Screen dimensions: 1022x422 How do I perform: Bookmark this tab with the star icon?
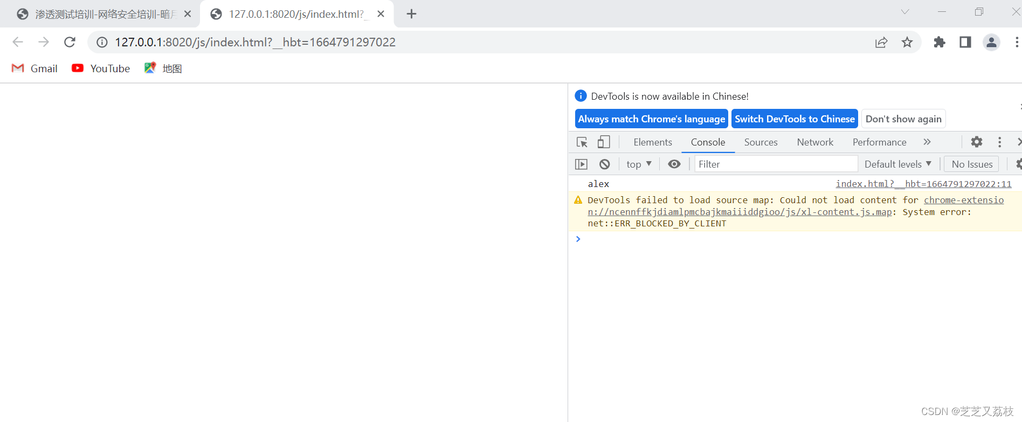[907, 42]
